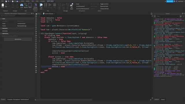The image size is (185, 104).
Task: Collapse the Attributes section
Action: coord(1,34)
